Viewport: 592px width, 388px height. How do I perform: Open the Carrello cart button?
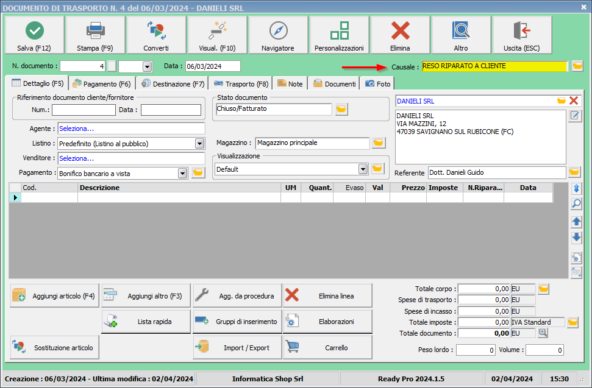328,347
